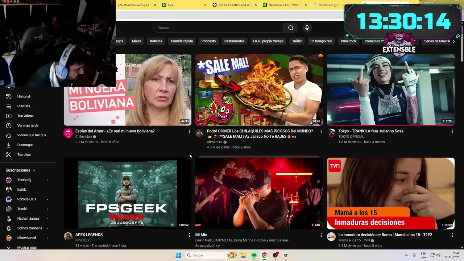The width and height of the screenshot is (464, 261).
Task: Filter by Punk rock chip
Action: [x=348, y=41]
